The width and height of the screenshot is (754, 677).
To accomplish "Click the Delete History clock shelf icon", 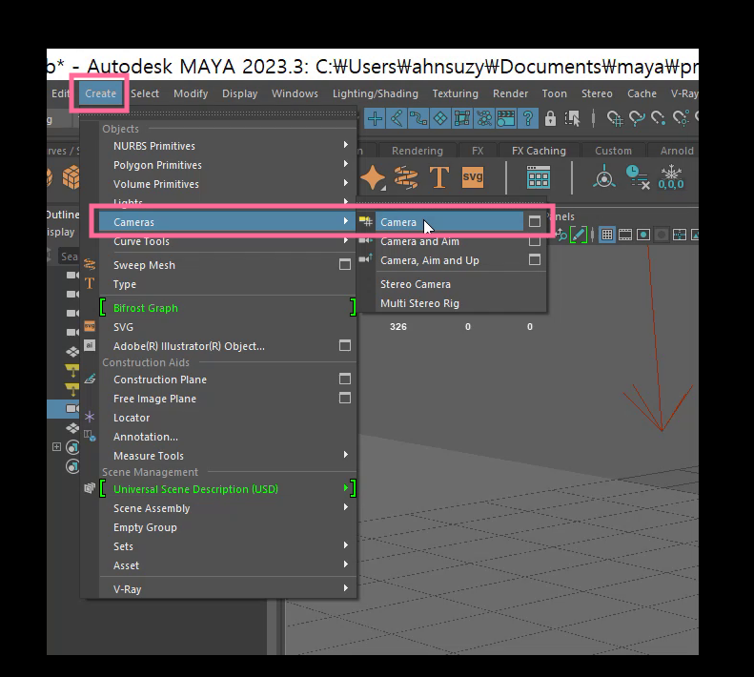I will tap(638, 177).
